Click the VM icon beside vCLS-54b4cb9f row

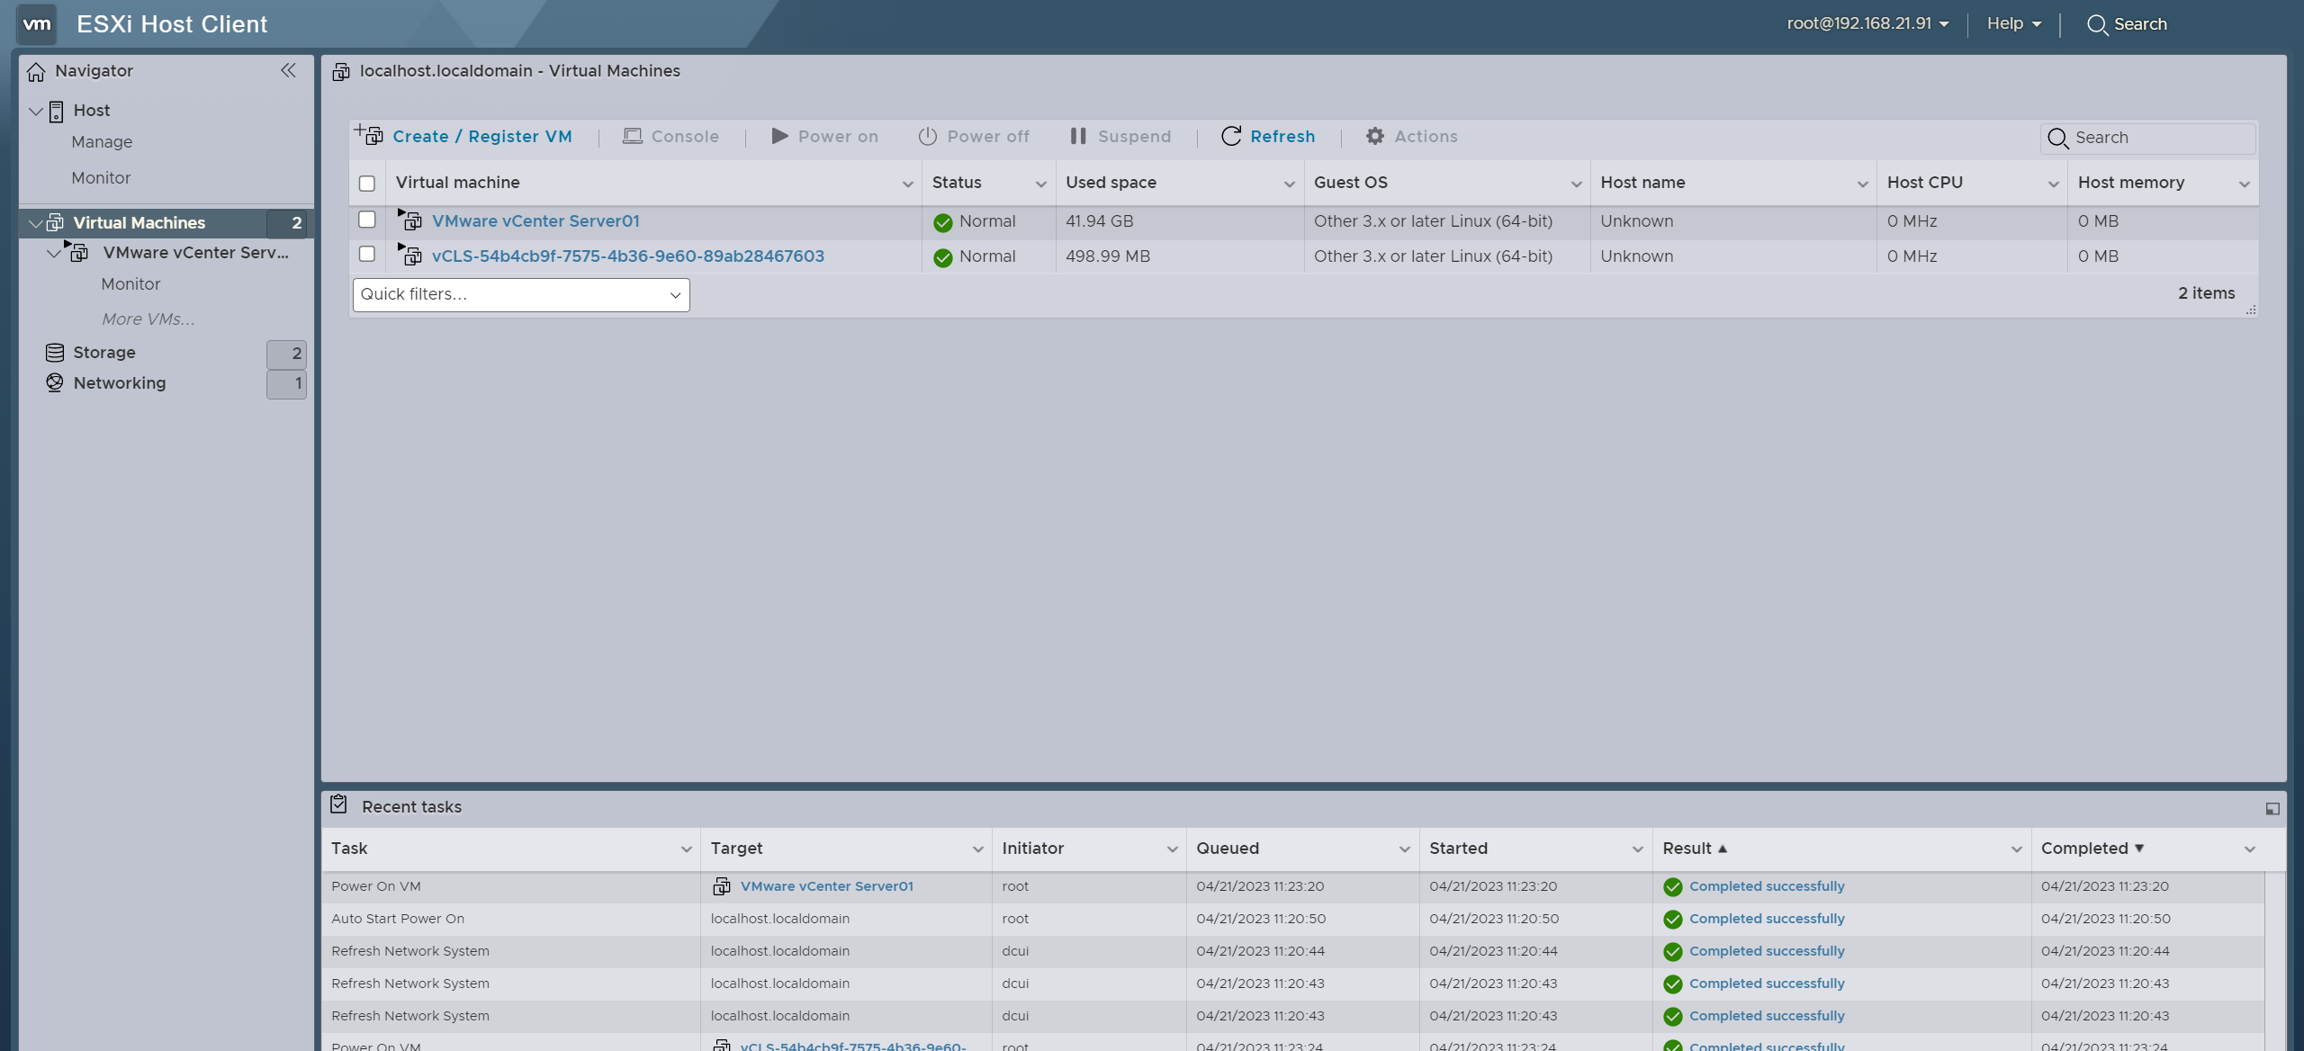[x=410, y=256]
